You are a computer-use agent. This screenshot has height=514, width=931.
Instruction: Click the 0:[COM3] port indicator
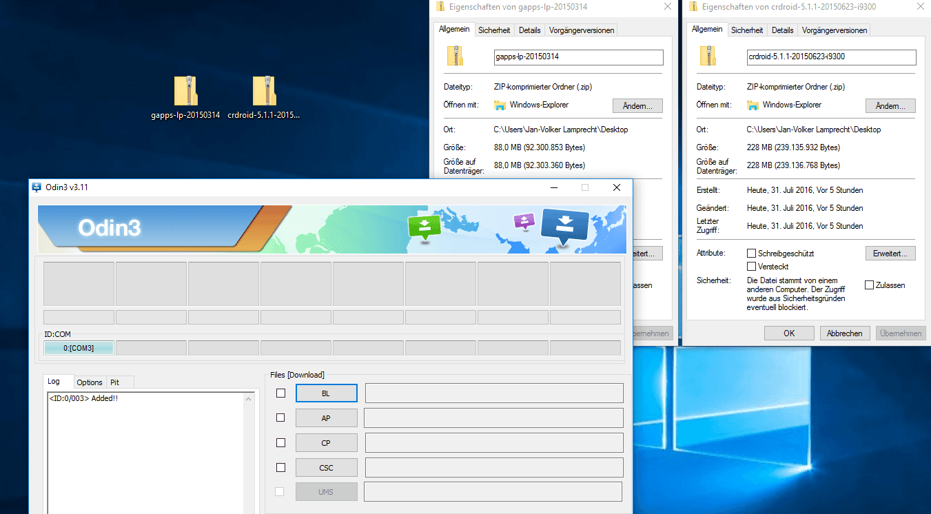coord(79,348)
